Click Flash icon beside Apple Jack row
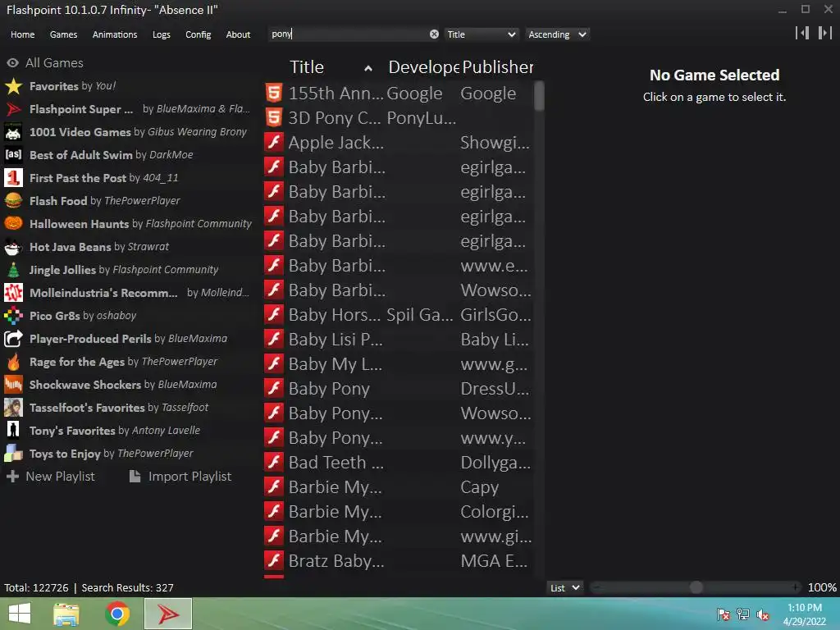 click(274, 143)
